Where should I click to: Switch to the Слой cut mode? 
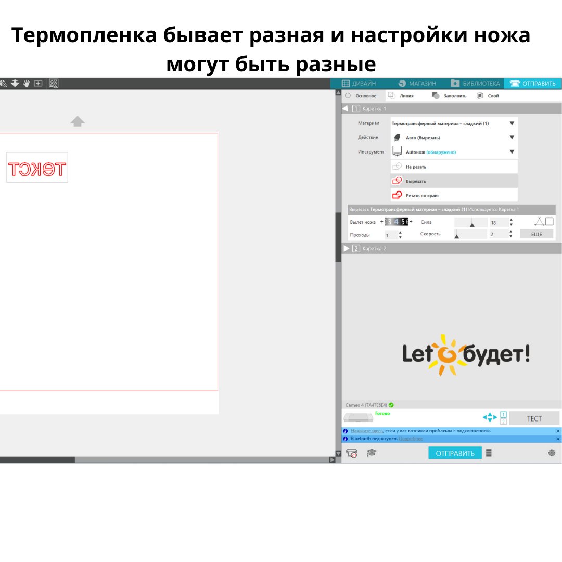point(488,96)
